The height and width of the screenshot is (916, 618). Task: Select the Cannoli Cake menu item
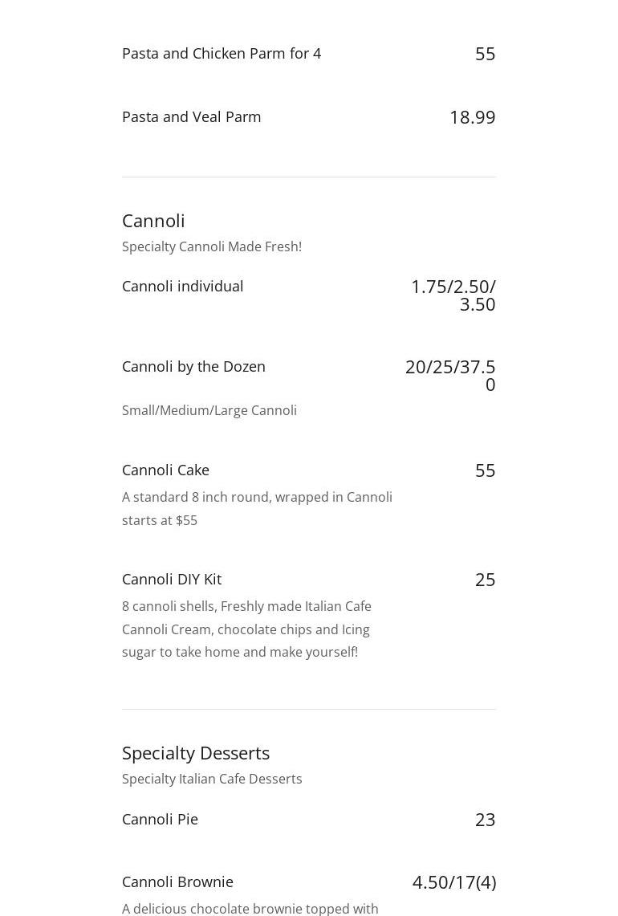click(x=165, y=470)
